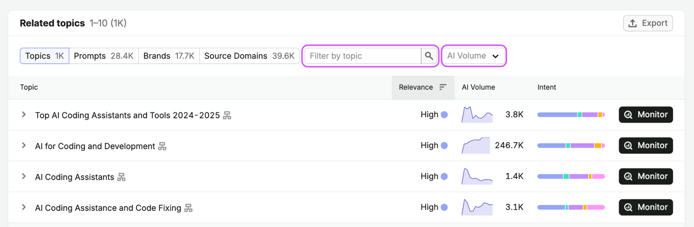
Task: Click the intent bar for AI Coding Assistance and Code Fixing
Action: pyautogui.click(x=571, y=207)
